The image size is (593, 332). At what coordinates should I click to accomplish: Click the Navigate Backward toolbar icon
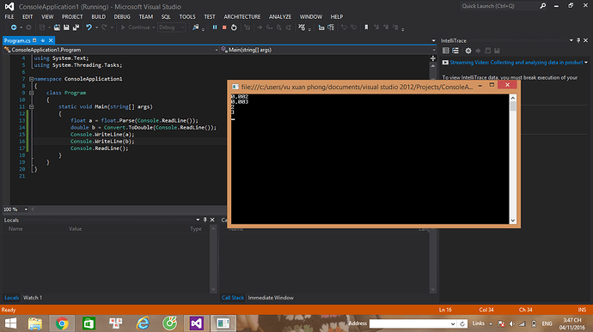pyautogui.click(x=14, y=27)
